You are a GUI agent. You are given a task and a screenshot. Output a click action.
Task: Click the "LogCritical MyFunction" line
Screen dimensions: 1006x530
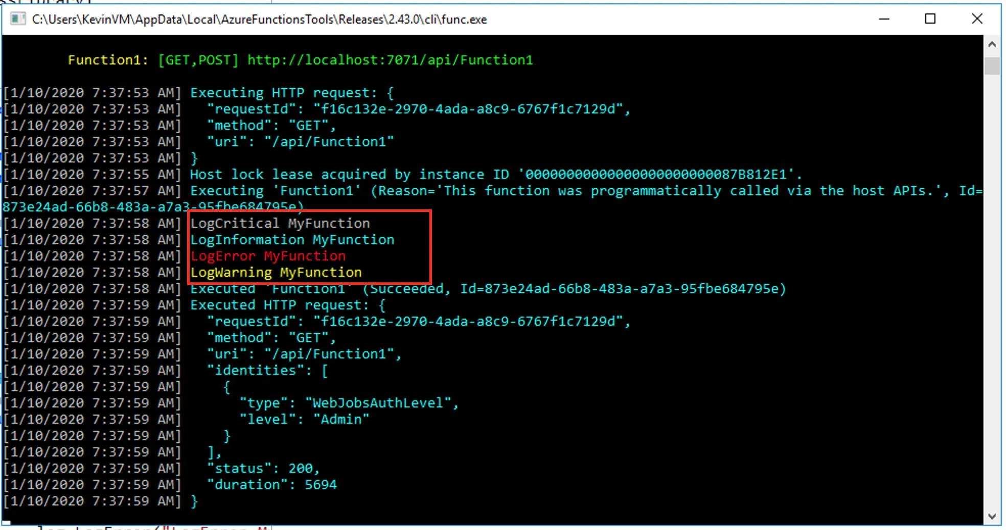[x=280, y=224]
